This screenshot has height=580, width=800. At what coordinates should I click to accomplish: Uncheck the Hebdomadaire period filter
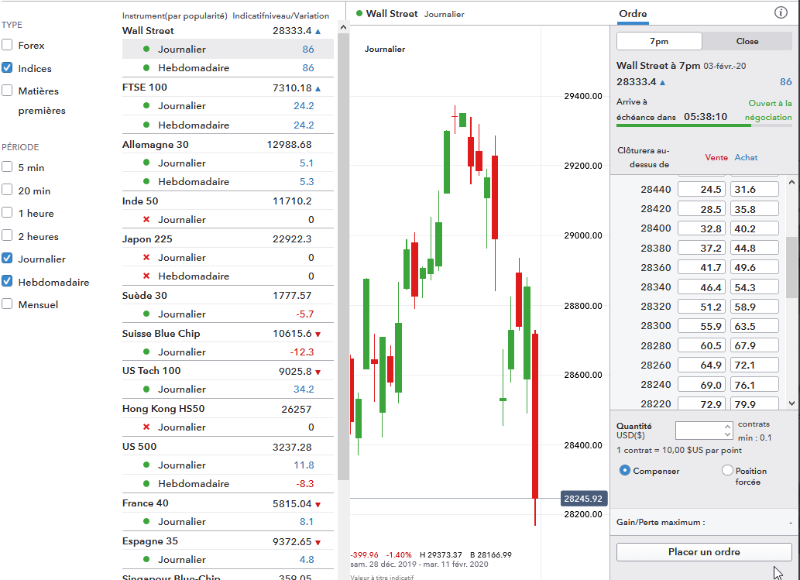point(7,281)
